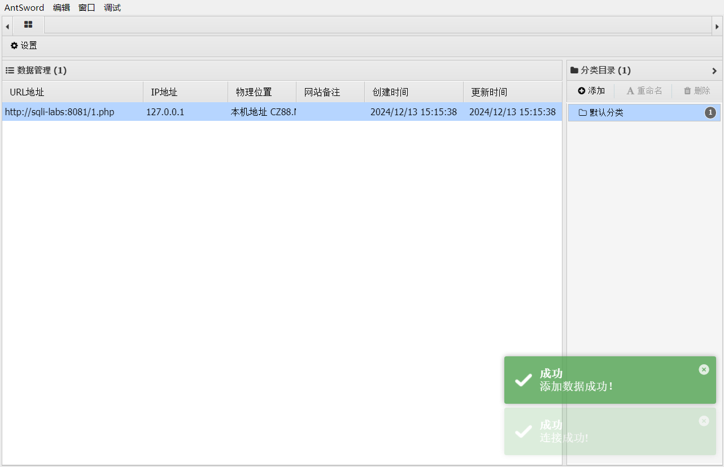The height and width of the screenshot is (467, 724).
Task: Click the count badge on 默认分类
Action: click(x=710, y=112)
